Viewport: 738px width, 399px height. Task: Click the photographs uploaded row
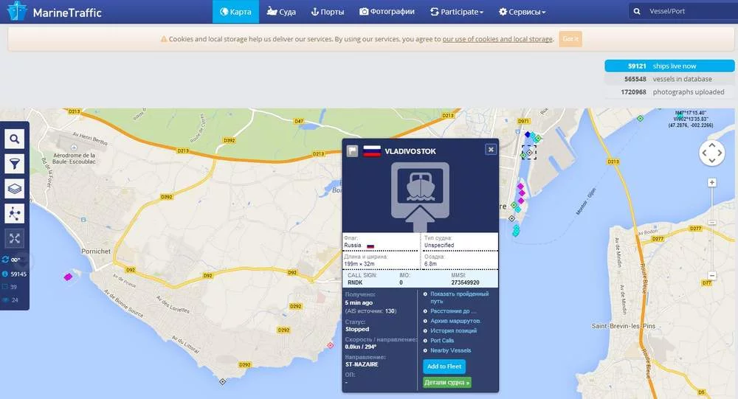pos(669,91)
